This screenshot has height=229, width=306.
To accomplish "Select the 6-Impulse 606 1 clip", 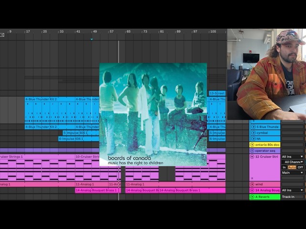I will coord(79,139).
